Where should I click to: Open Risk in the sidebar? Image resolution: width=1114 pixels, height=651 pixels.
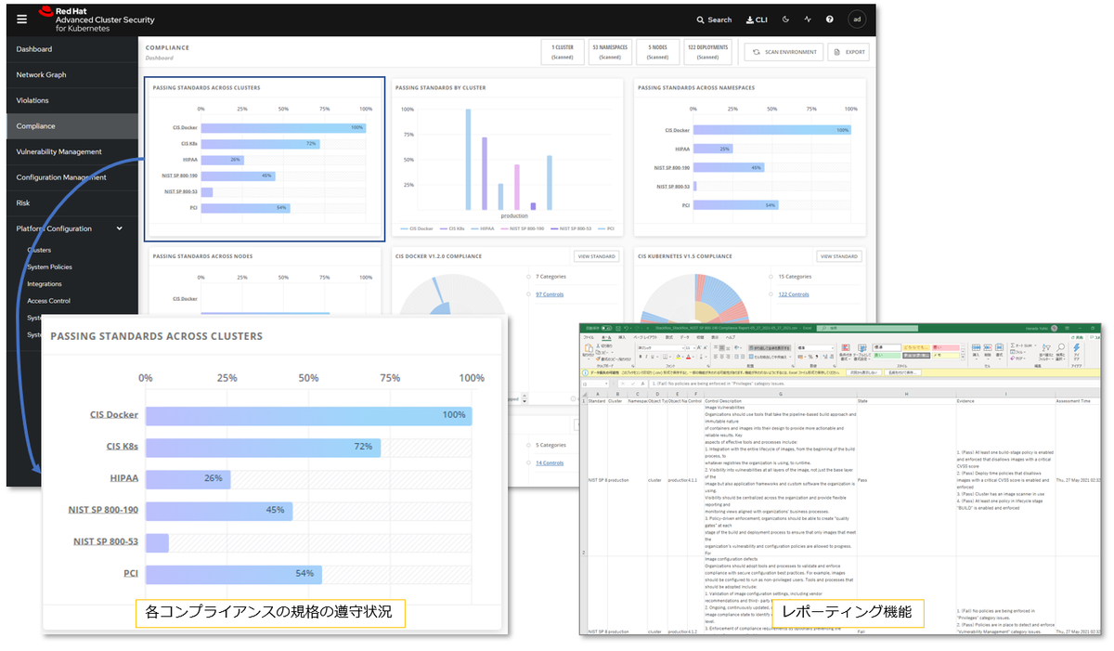pos(23,202)
